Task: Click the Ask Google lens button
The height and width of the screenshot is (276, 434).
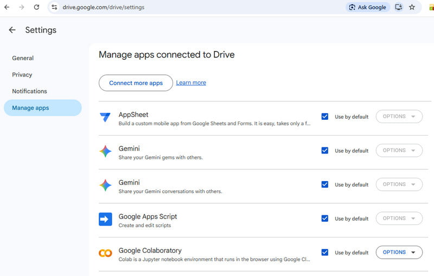Action: [x=368, y=7]
